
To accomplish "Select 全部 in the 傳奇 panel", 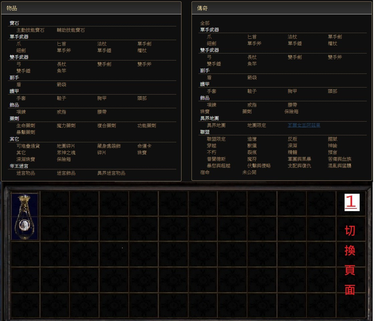I will click(205, 23).
